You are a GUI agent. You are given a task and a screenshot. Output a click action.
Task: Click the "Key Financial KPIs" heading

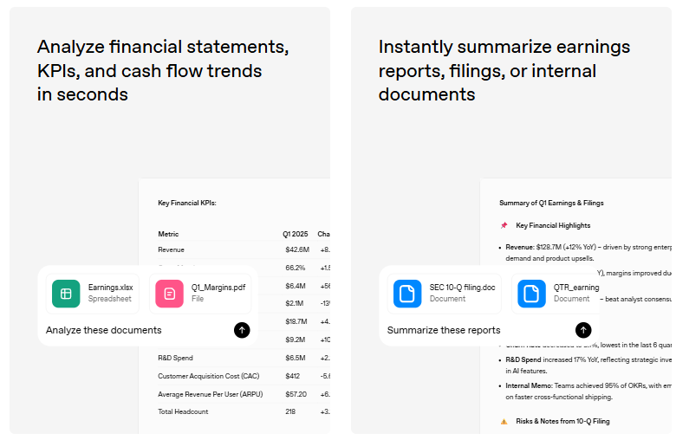(186, 203)
